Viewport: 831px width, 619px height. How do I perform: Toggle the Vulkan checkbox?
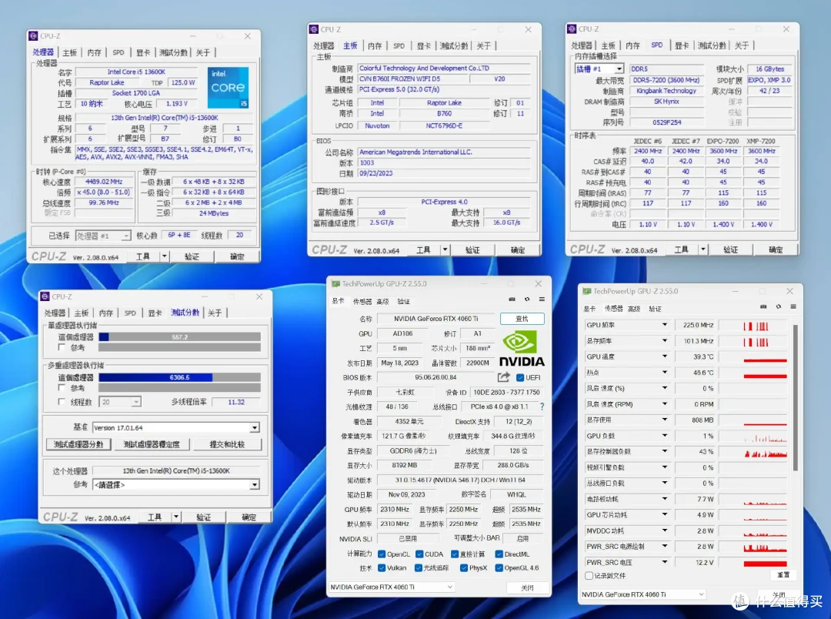pos(382,568)
